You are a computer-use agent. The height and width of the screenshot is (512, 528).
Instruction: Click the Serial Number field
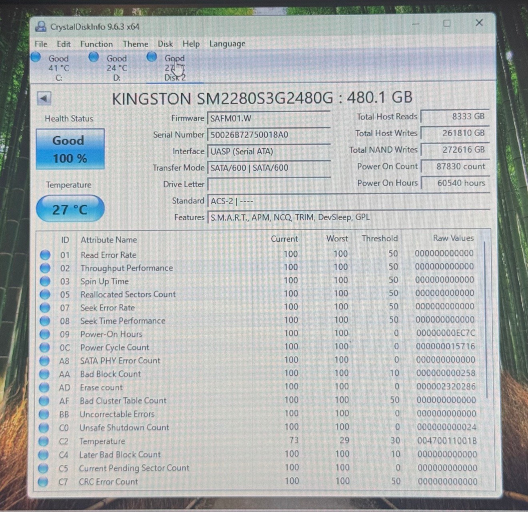click(268, 135)
